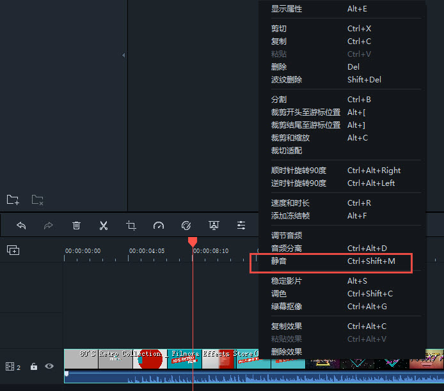Select 音频分离 in the context menu

click(x=286, y=248)
